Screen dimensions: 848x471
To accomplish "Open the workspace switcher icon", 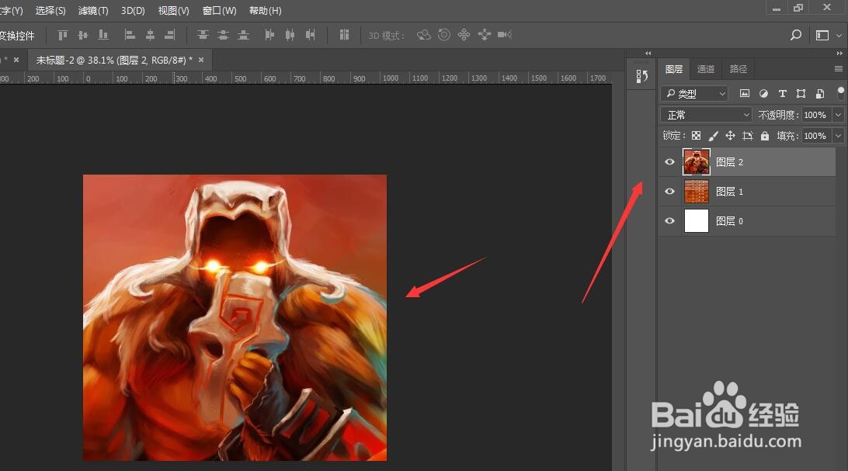I will [x=822, y=35].
